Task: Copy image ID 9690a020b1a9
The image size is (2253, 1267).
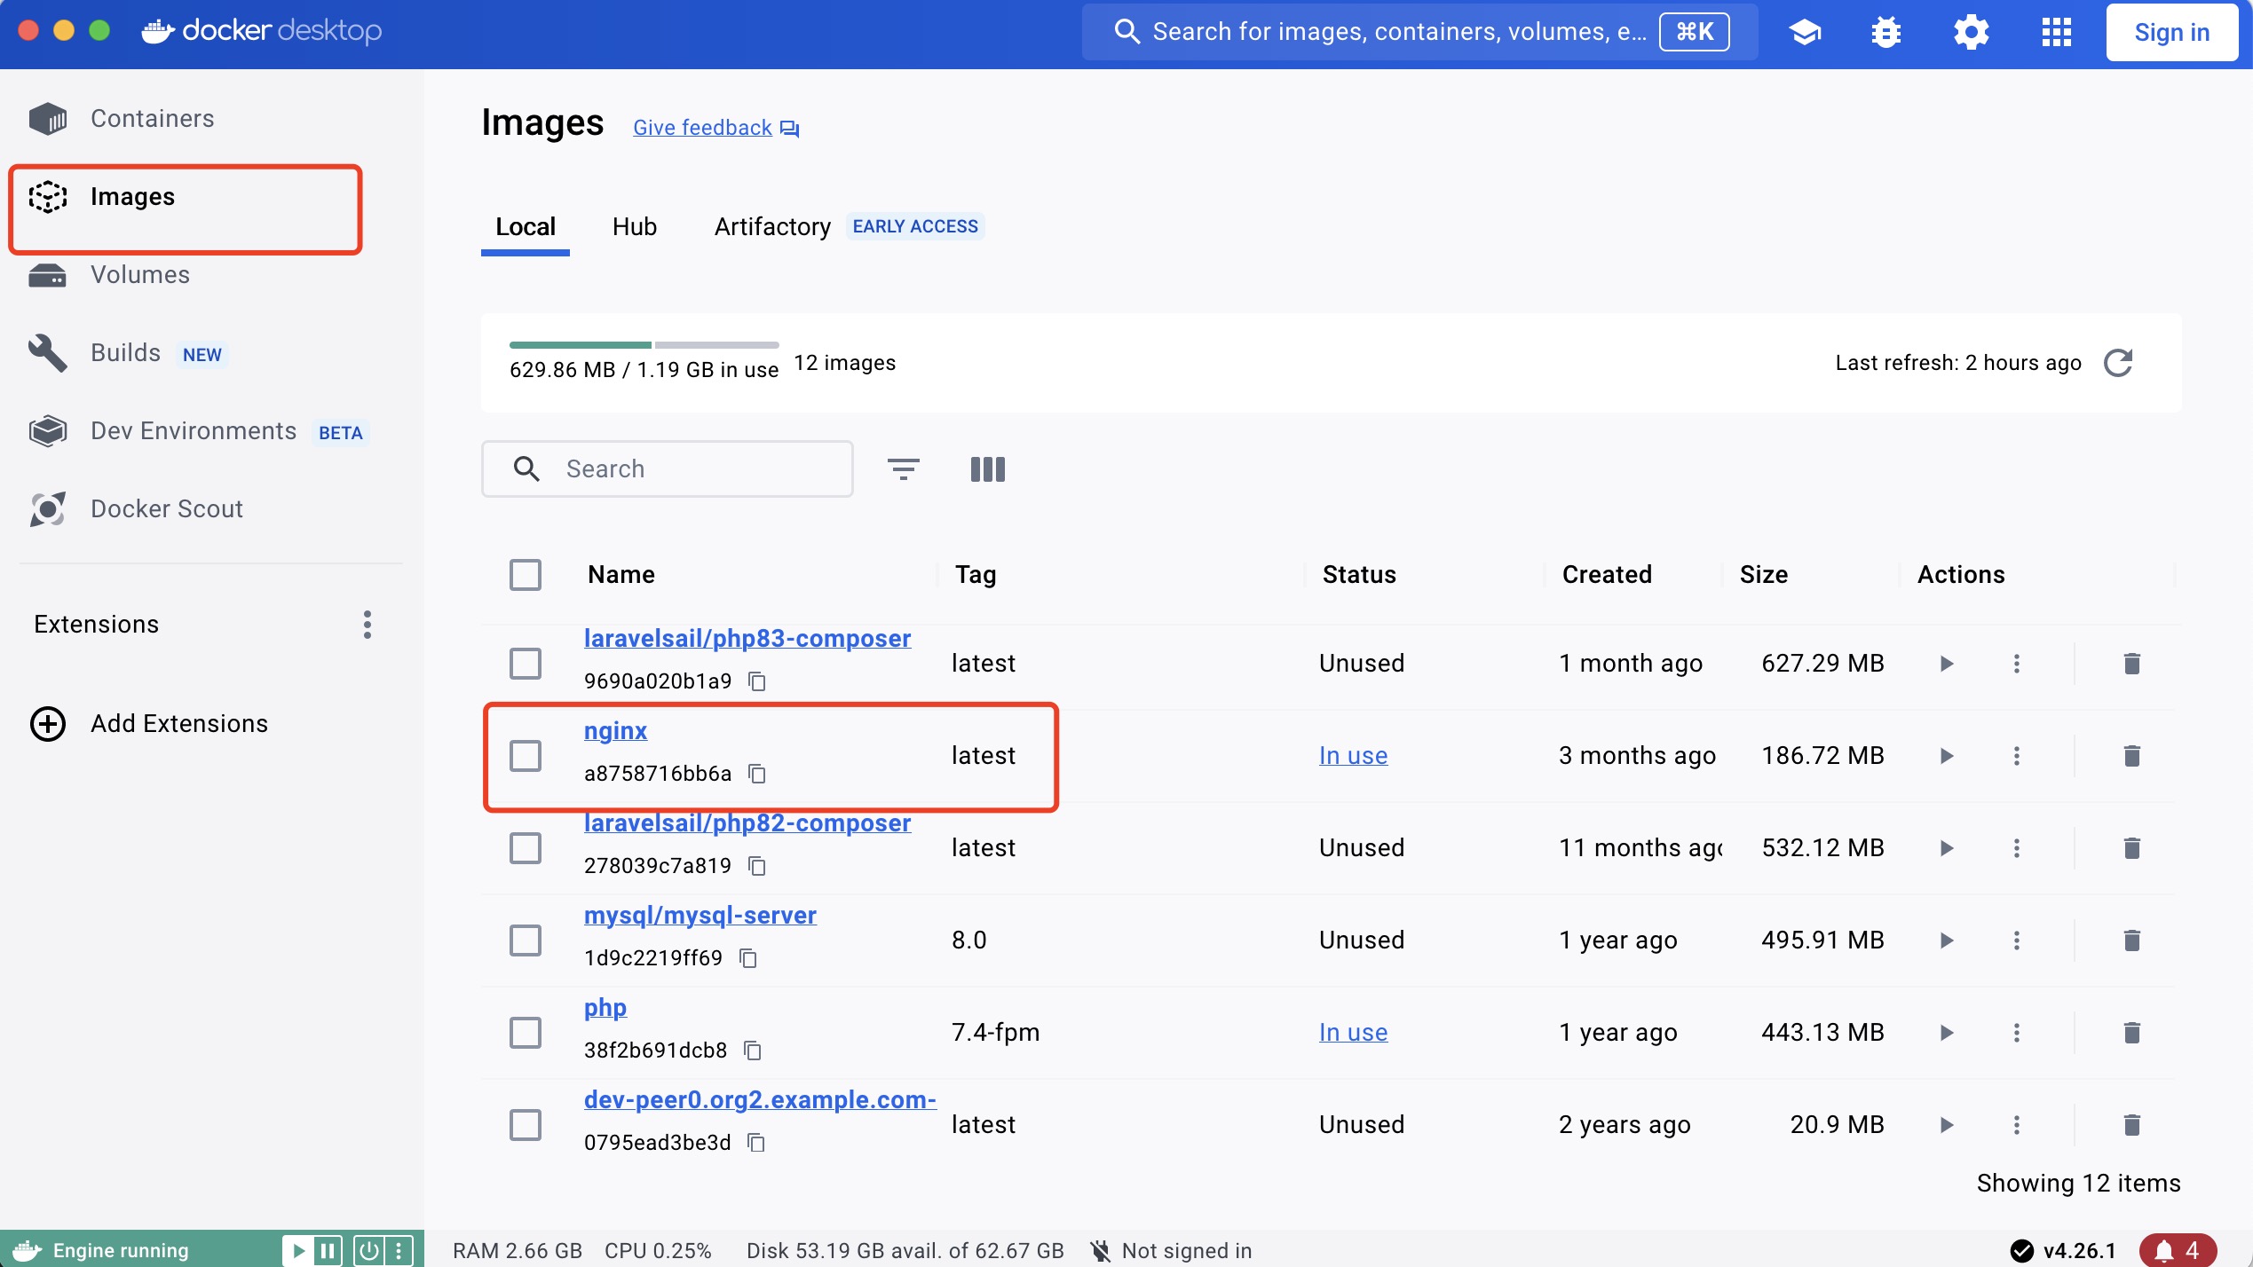Action: [x=757, y=681]
